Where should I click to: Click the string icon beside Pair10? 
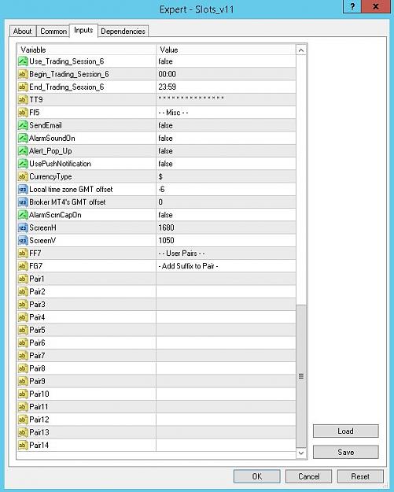point(23,394)
